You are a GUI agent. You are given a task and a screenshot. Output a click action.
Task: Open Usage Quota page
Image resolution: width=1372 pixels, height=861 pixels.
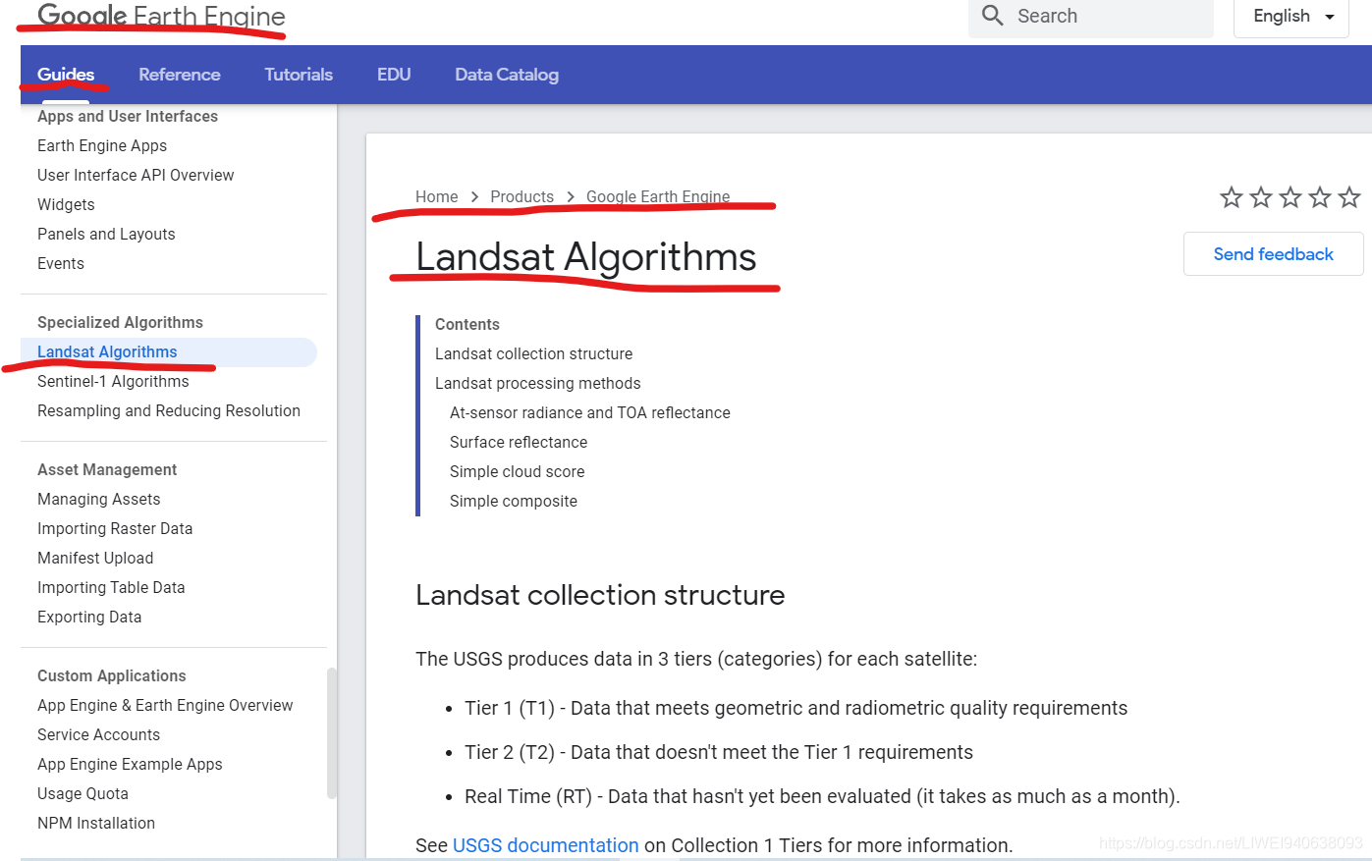pyautogui.click(x=82, y=793)
